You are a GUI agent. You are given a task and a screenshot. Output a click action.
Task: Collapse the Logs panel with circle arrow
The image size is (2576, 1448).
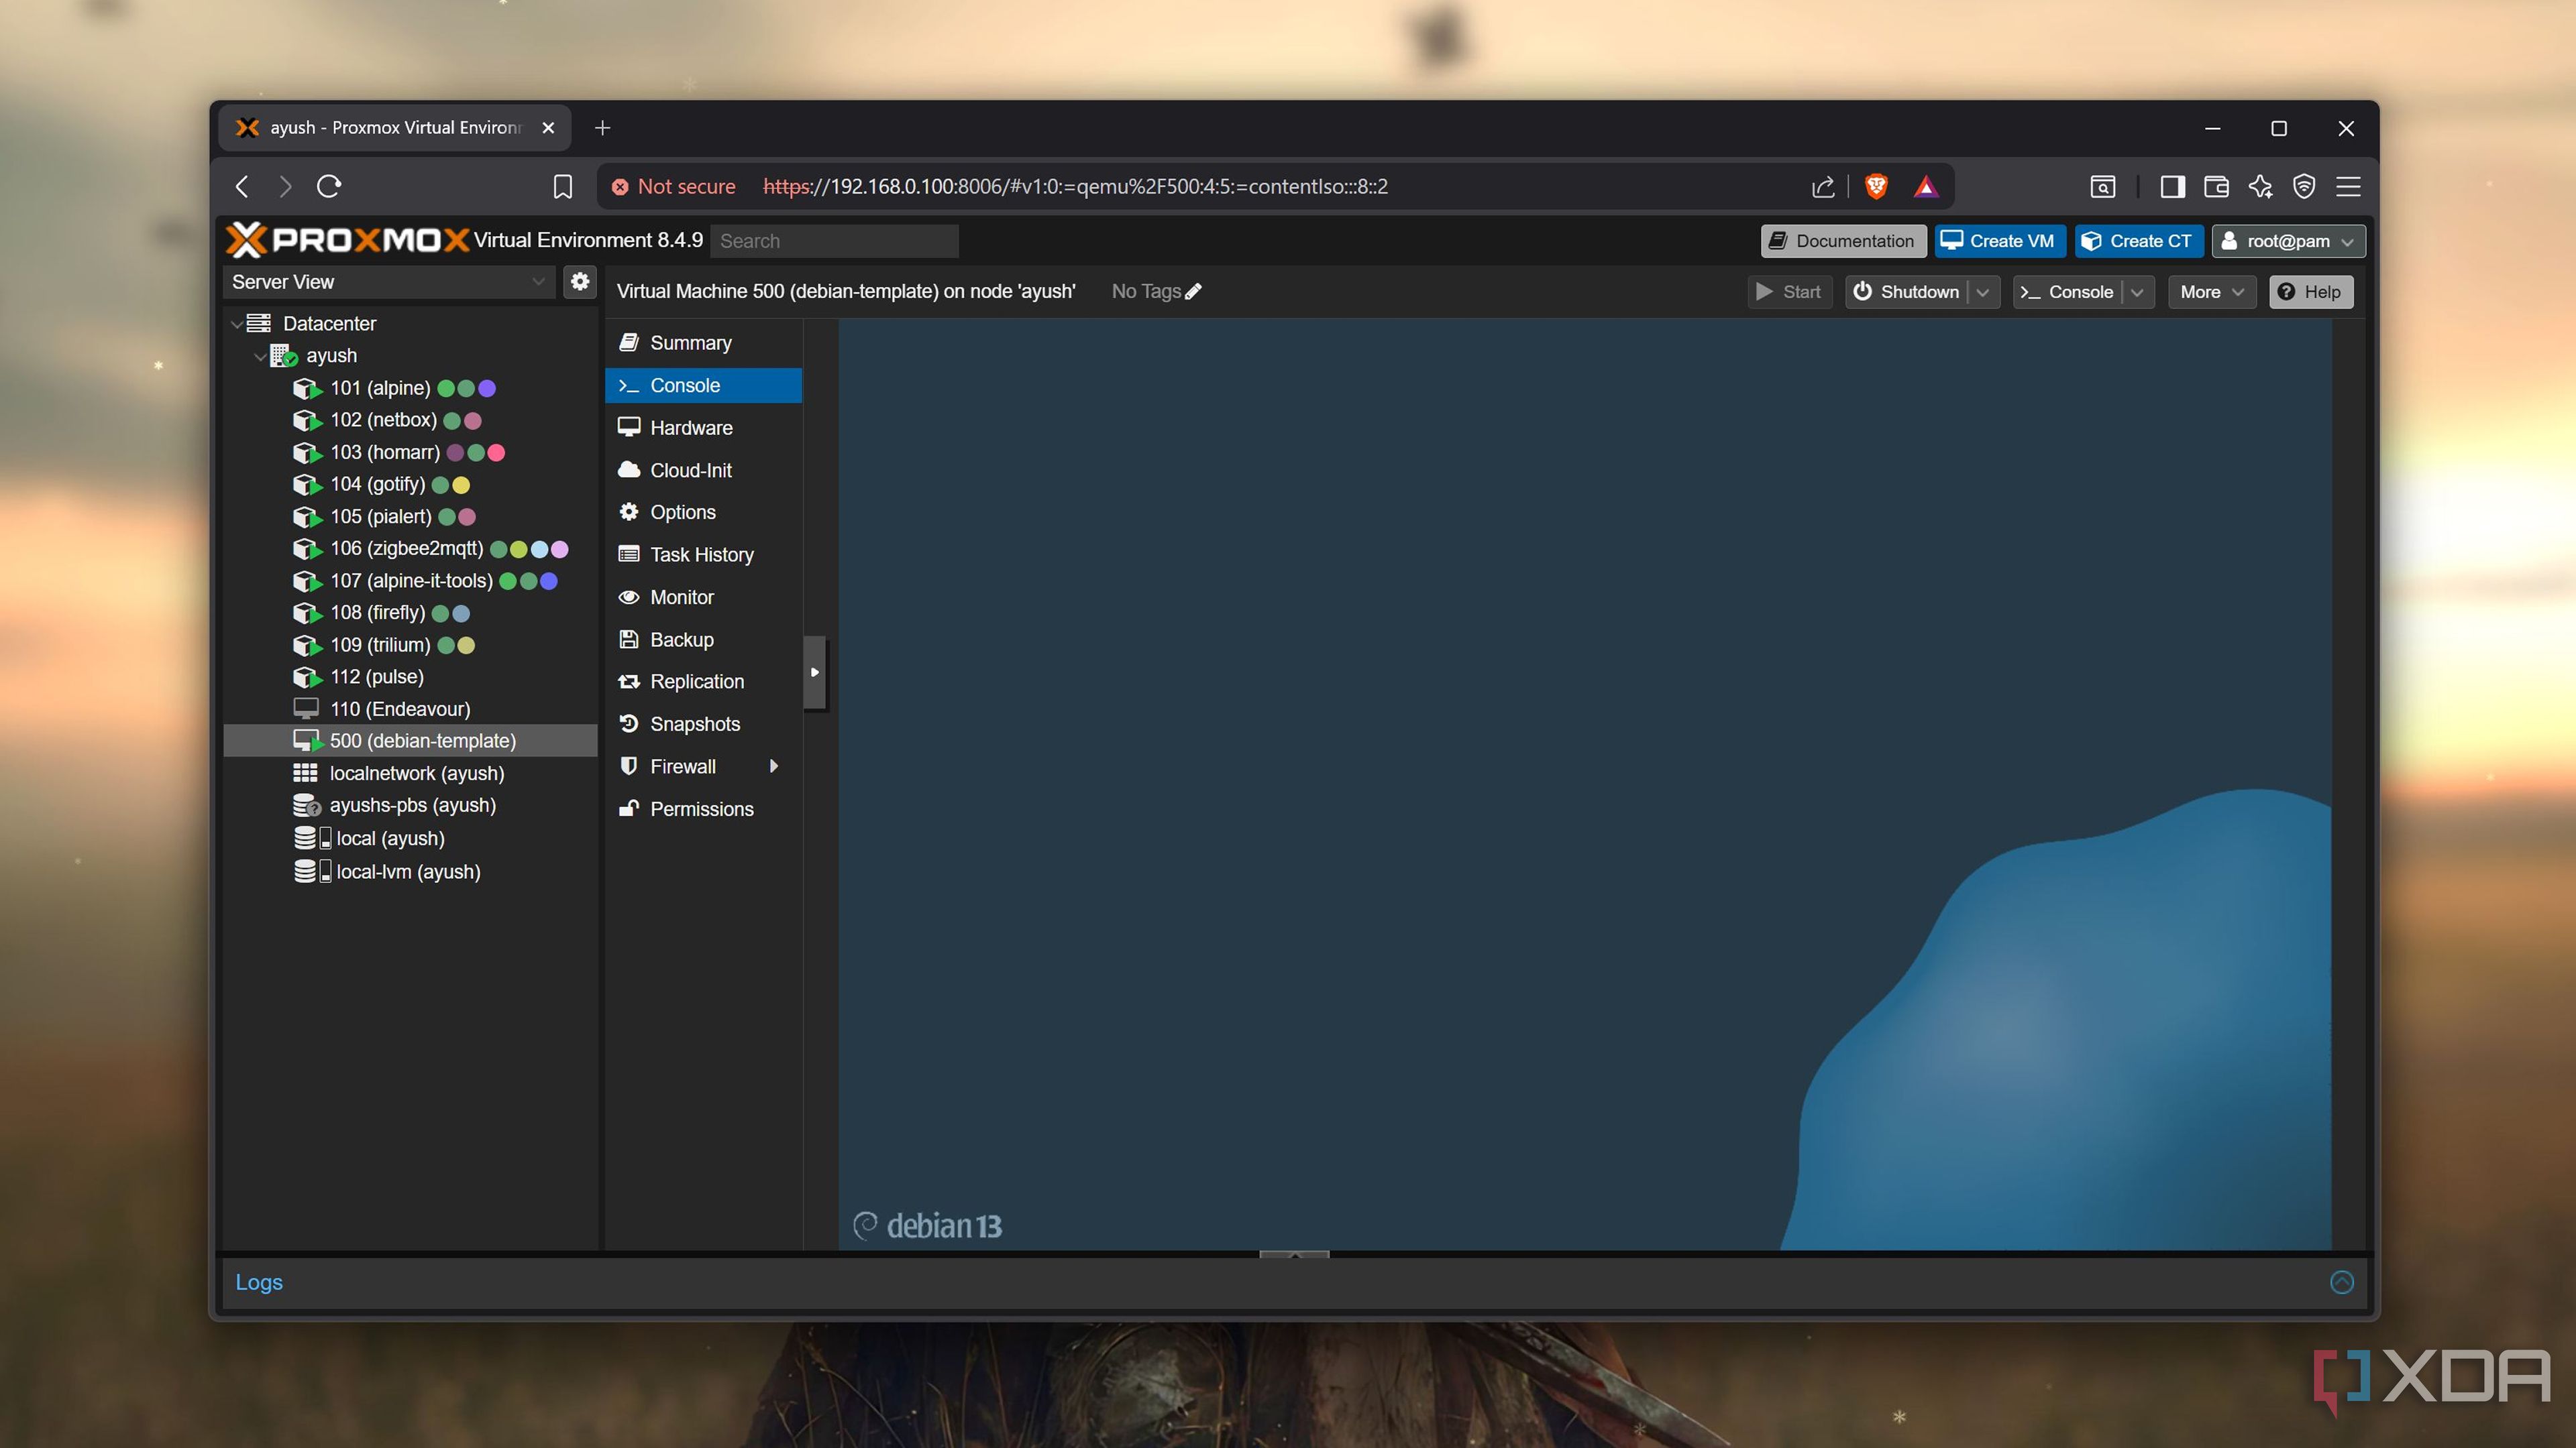click(2341, 1282)
